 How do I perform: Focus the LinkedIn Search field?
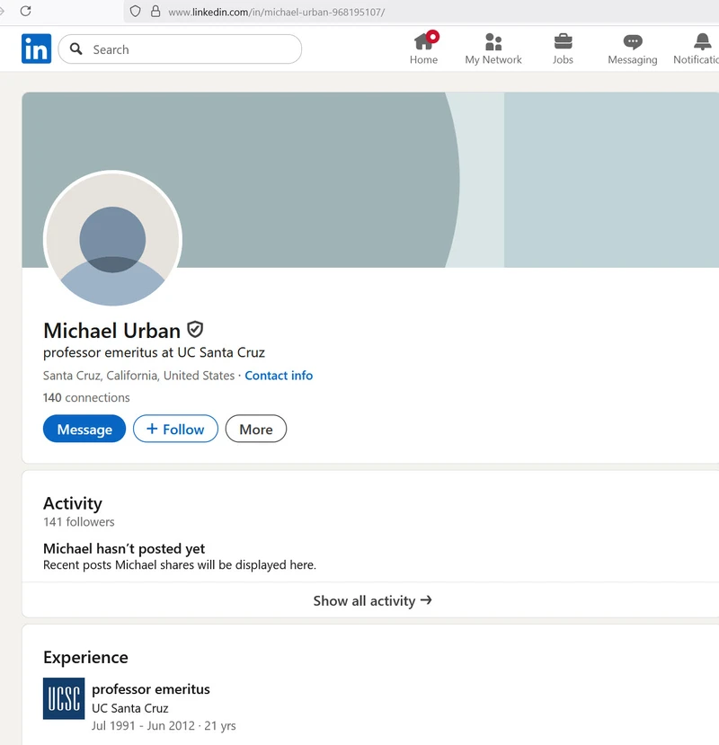click(180, 49)
